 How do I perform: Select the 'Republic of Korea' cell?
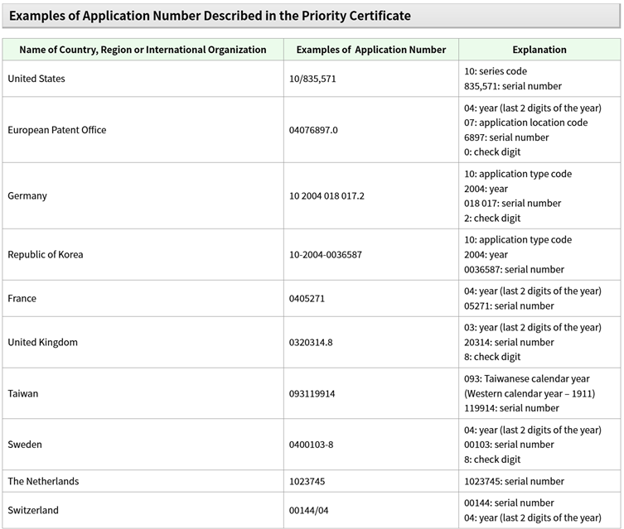click(x=46, y=255)
